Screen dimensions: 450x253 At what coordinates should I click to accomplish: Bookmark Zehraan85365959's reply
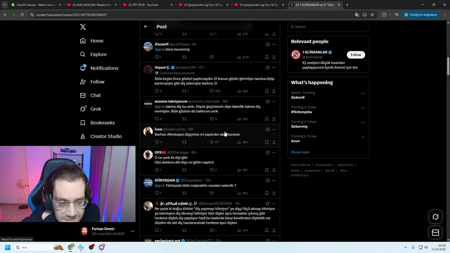tap(266, 230)
